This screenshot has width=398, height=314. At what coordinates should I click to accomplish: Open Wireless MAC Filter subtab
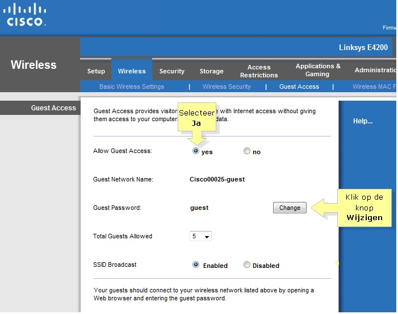click(374, 86)
